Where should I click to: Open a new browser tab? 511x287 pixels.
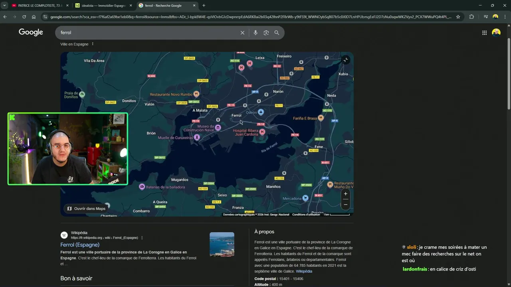click(204, 6)
